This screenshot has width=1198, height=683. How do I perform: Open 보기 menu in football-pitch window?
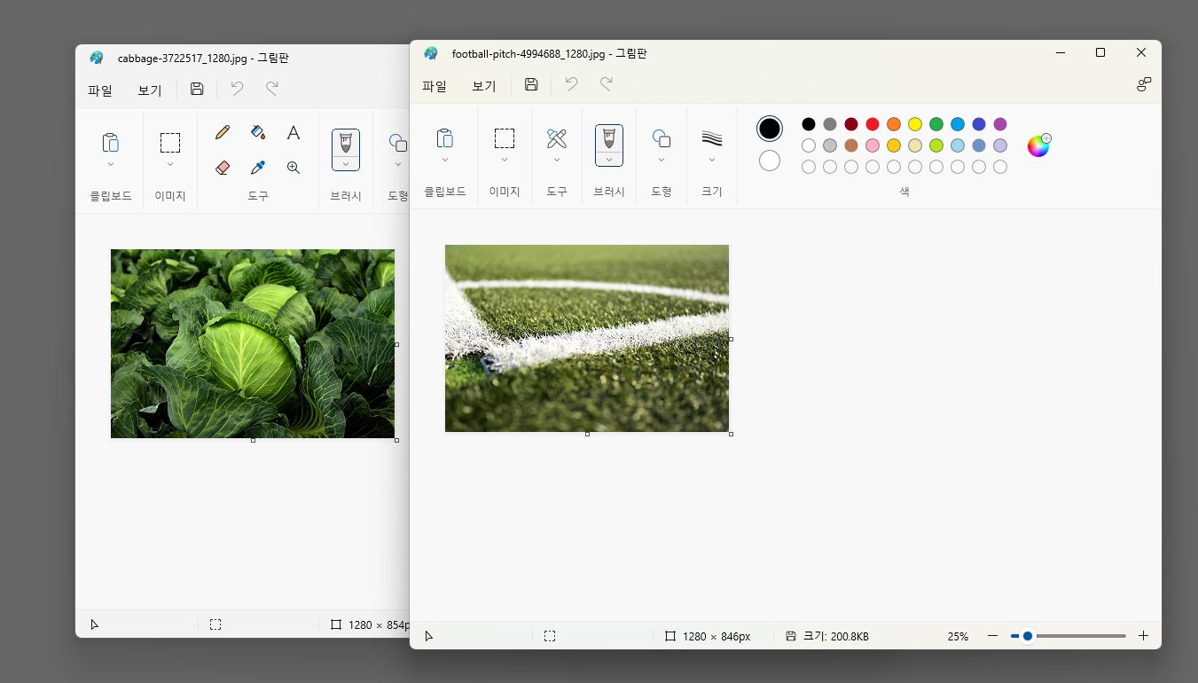pos(484,86)
